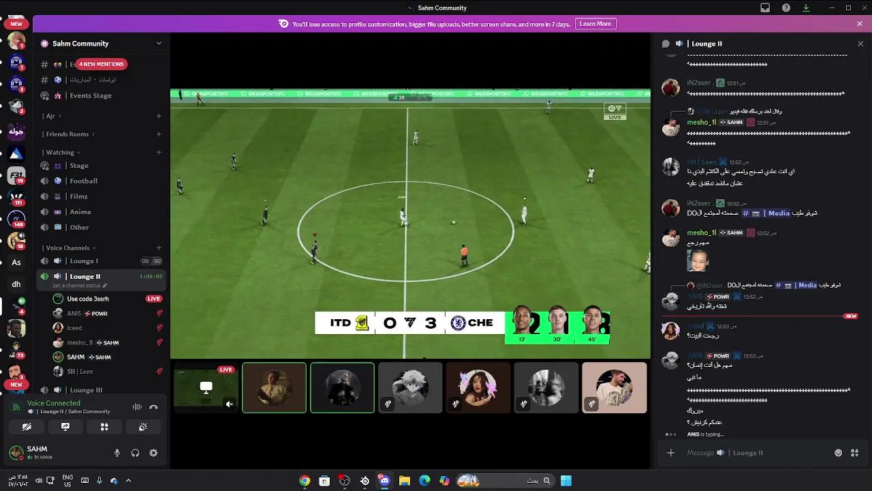Open the baby photo attachment in chat
This screenshot has height=491, width=872.
pyautogui.click(x=698, y=261)
